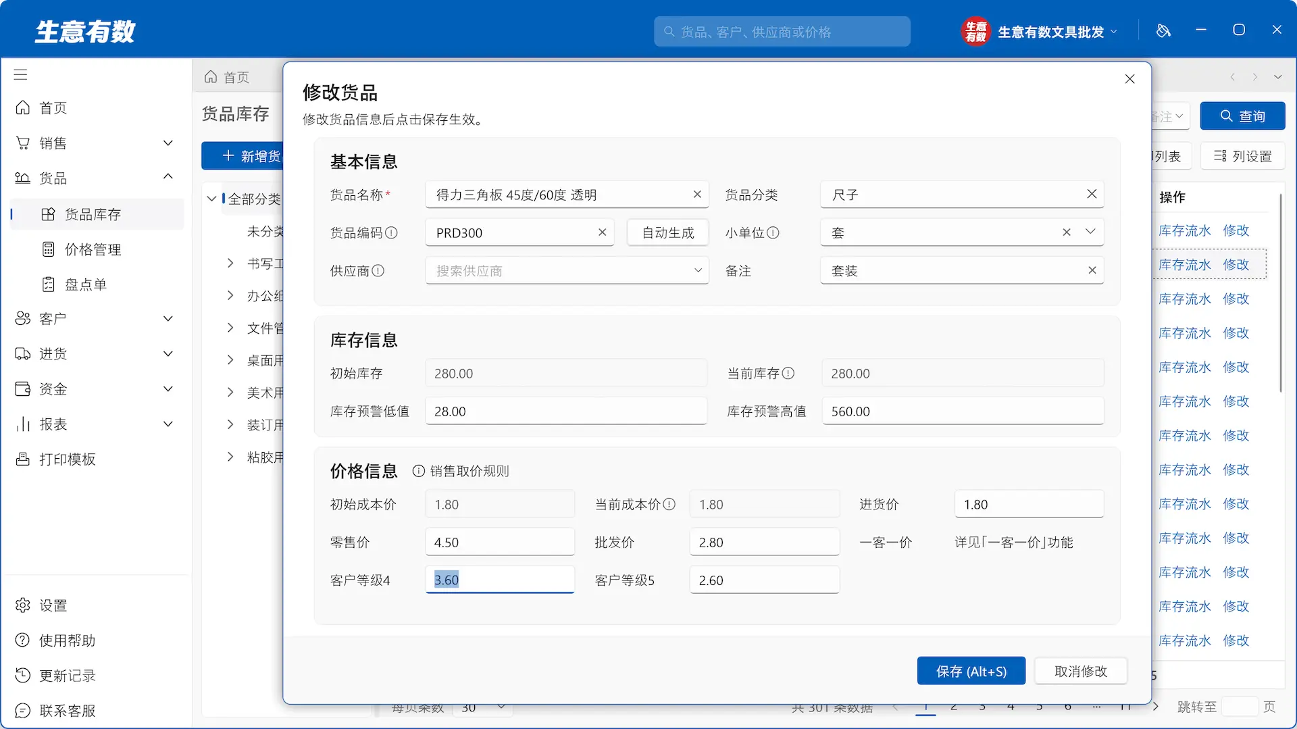
Task: Click the 当前成本价 info icon
Action: 669,504
